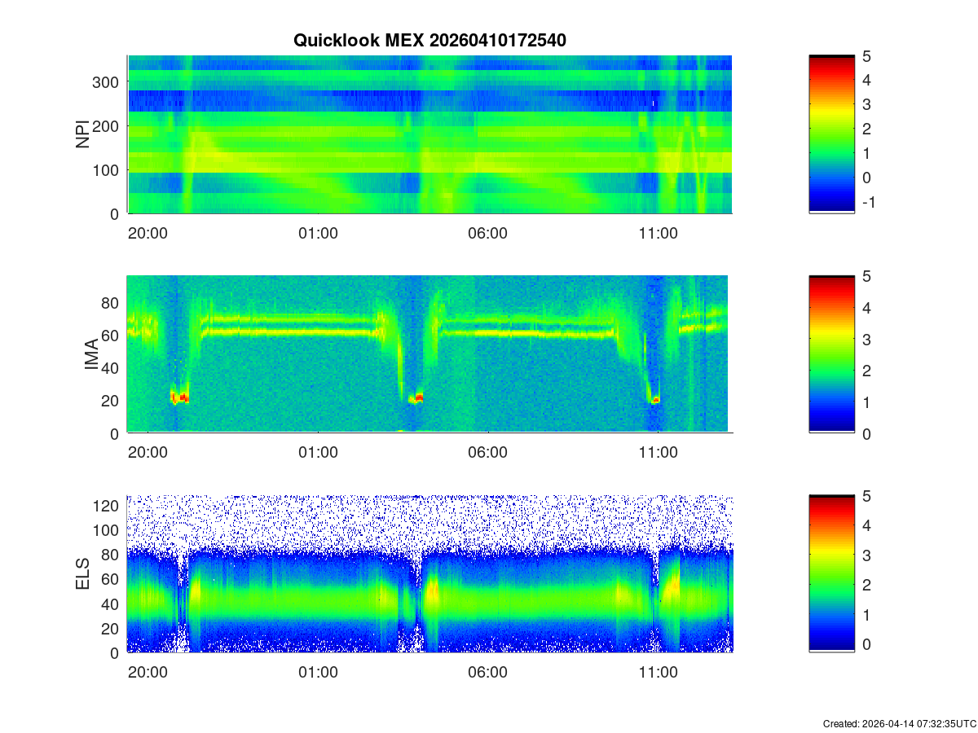Viewport: 978px width, 733px height.
Task: Click the ELS panel colorbar
Action: coord(831,574)
